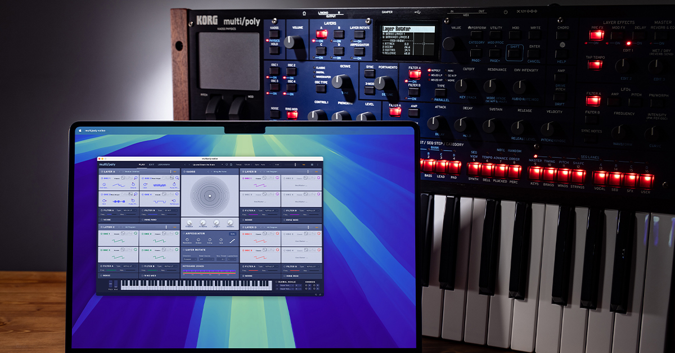Open the Apple menu on the laptop
The height and width of the screenshot is (353, 675).
[x=80, y=130]
